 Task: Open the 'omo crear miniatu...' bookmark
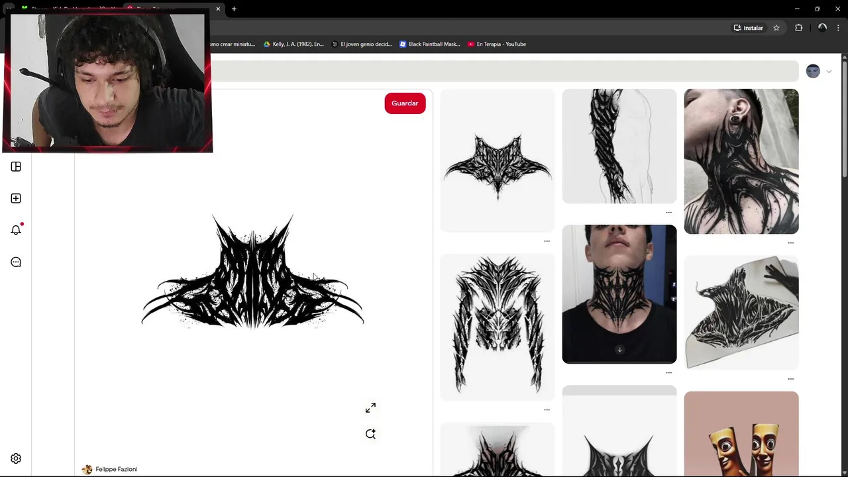[233, 44]
